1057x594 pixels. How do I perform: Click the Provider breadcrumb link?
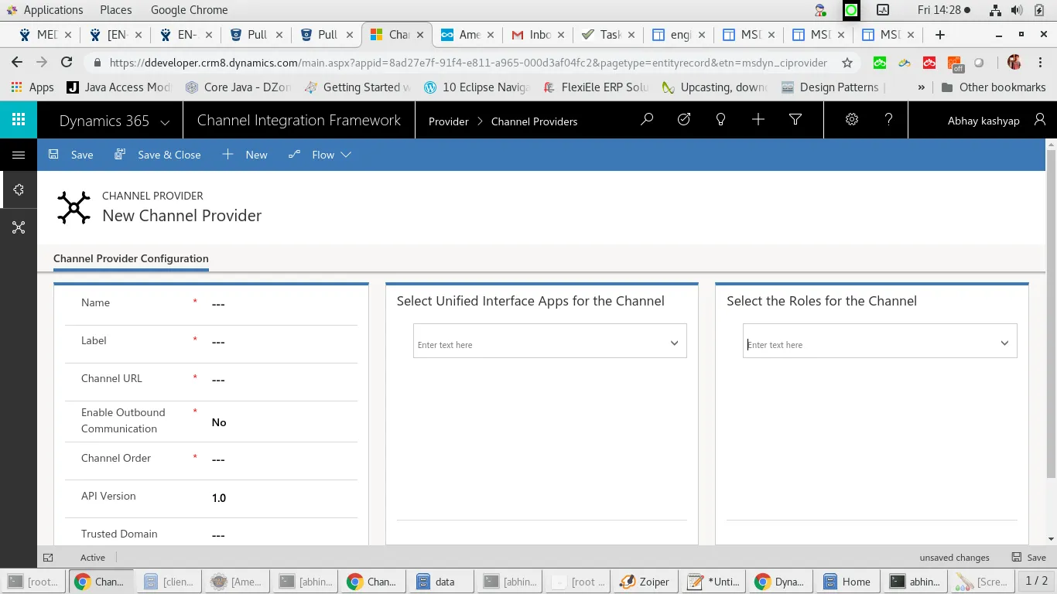(x=449, y=121)
